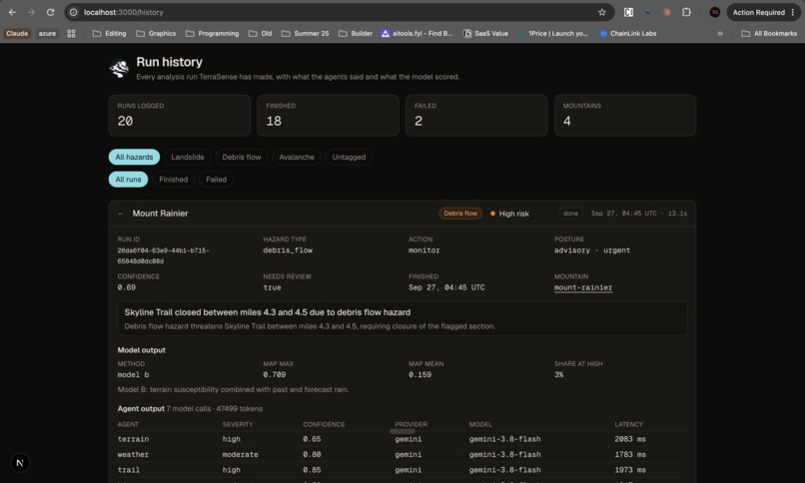
Task: Open the All Bookmarks folder
Action: (769, 33)
